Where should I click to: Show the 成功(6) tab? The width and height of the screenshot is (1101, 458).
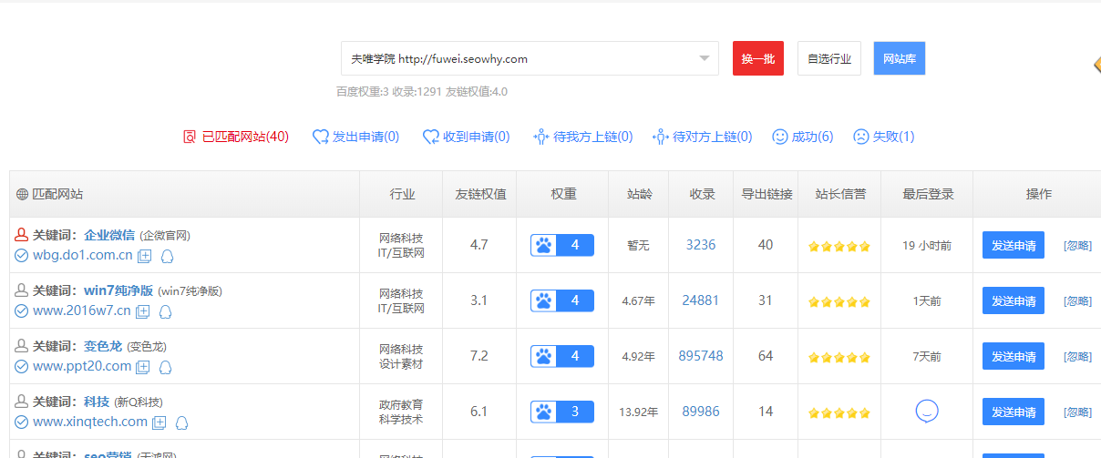click(802, 137)
